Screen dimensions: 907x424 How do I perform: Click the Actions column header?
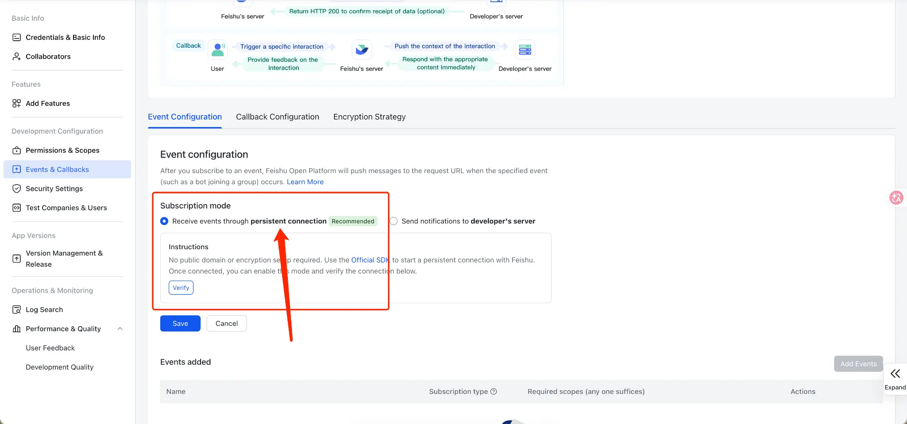[803, 391]
